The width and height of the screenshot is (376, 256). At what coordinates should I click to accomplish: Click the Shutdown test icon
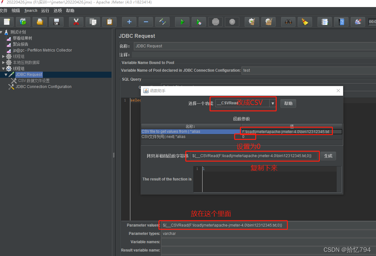coord(232,22)
